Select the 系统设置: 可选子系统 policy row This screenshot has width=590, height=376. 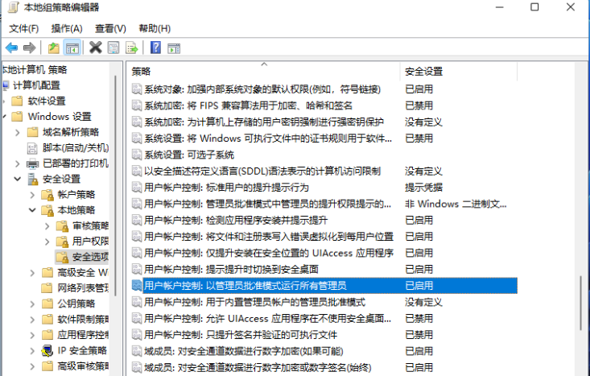coord(188,154)
